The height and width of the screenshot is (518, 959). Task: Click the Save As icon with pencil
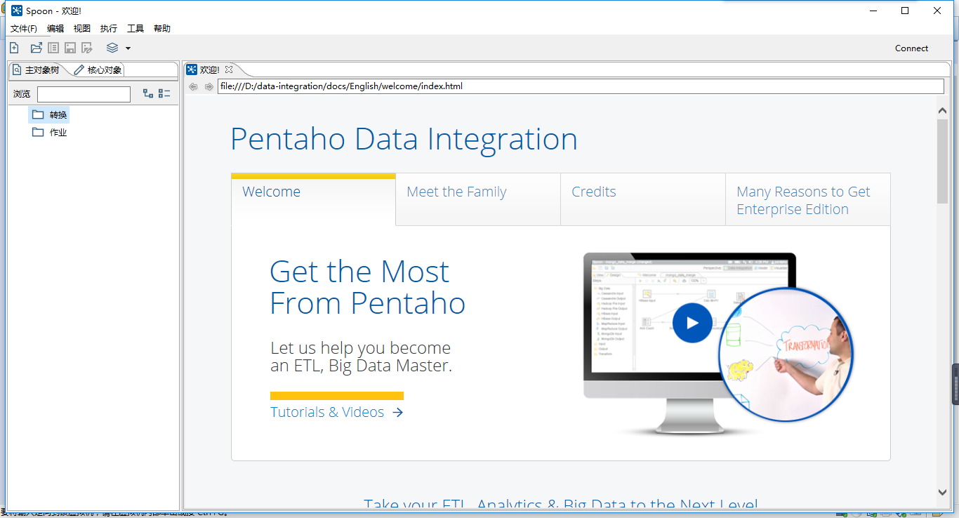[x=87, y=48]
